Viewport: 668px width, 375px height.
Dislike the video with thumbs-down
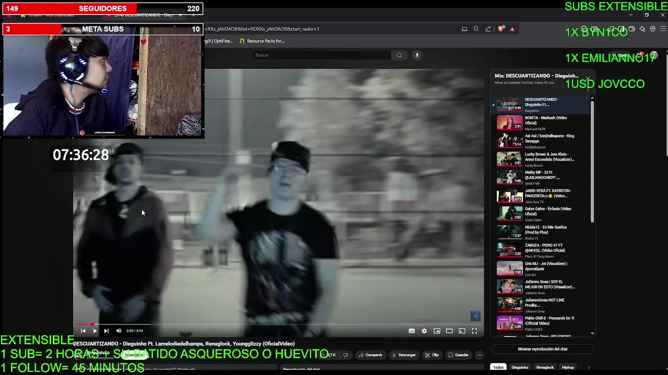(345, 355)
